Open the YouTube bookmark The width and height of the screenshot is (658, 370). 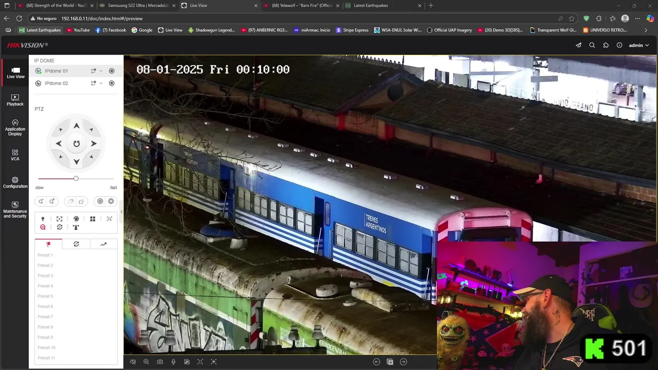pyautogui.click(x=78, y=30)
